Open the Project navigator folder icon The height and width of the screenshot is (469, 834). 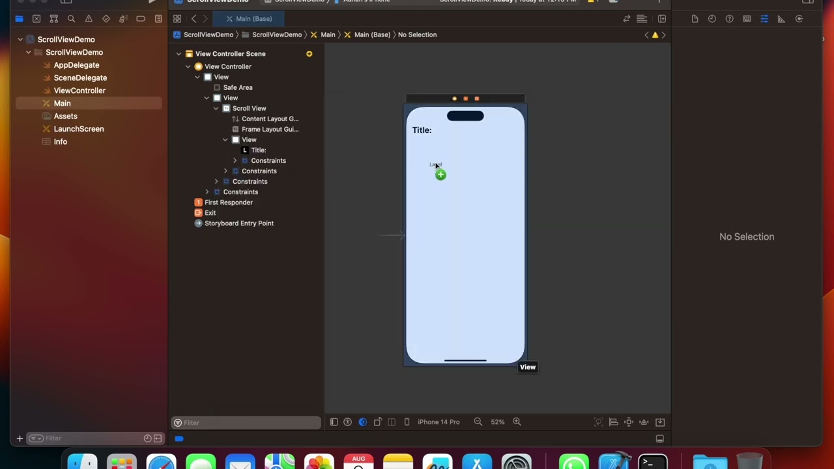click(x=19, y=19)
